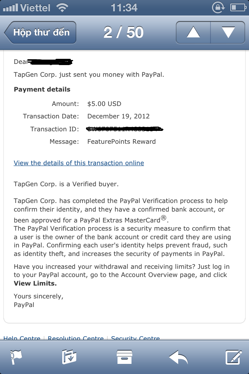Tap the December 19, 2012 transaction date
249x374 pixels.
[x=118, y=116]
